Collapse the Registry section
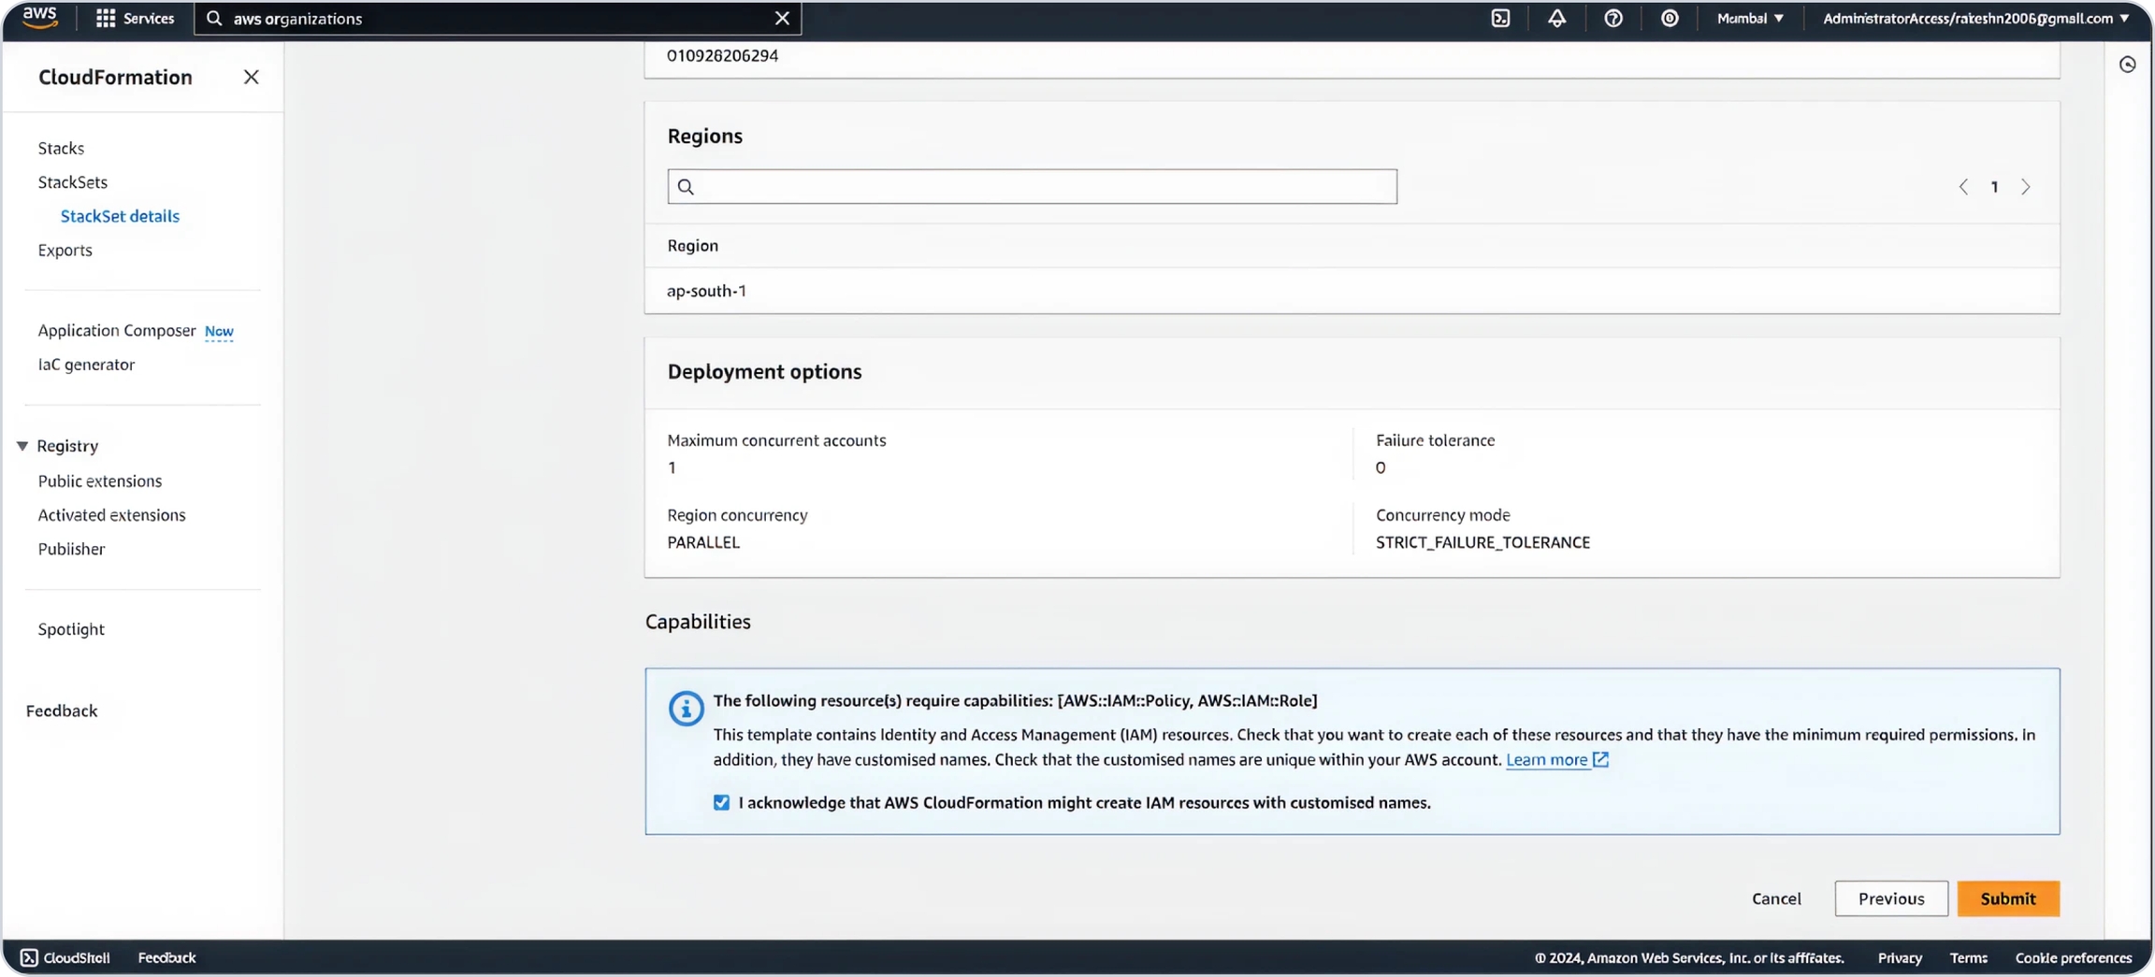This screenshot has height=977, width=2155. [x=22, y=446]
